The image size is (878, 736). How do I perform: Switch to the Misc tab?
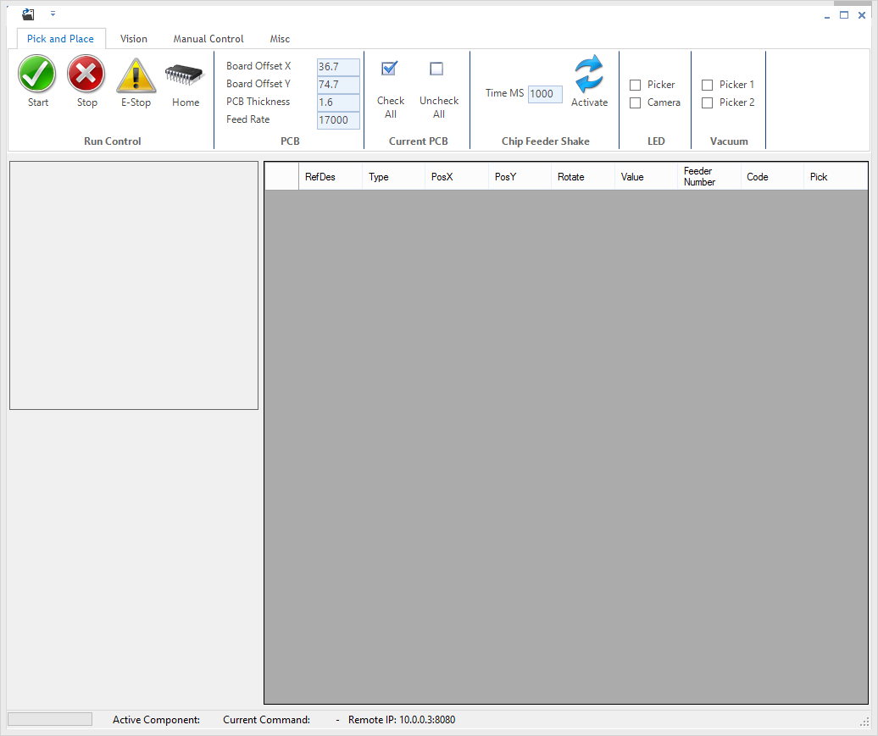point(280,38)
